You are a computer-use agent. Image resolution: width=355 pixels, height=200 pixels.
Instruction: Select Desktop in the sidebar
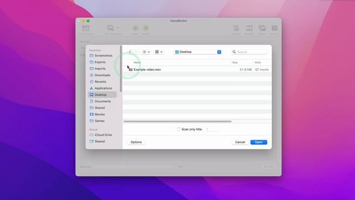pos(102,95)
